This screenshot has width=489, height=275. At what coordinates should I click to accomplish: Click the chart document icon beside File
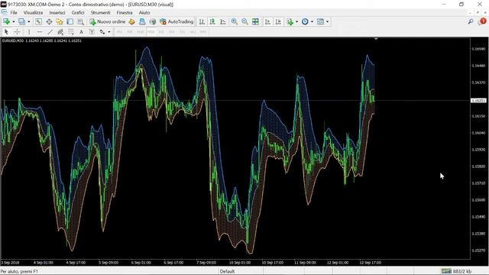click(4, 12)
